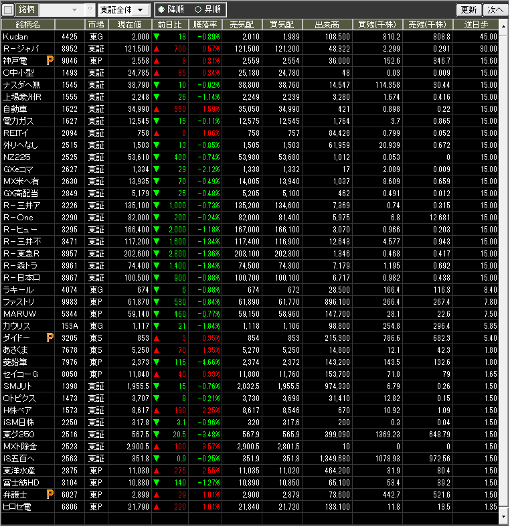
Task: Open the 東証全体 market dropdown
Action: [x=123, y=10]
